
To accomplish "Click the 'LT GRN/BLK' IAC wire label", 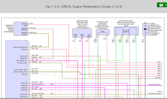I will (113, 40).
